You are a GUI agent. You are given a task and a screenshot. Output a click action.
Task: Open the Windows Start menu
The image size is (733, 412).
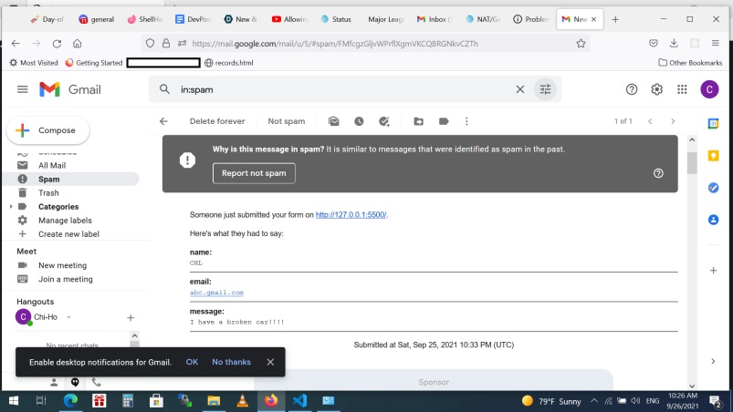coord(14,401)
